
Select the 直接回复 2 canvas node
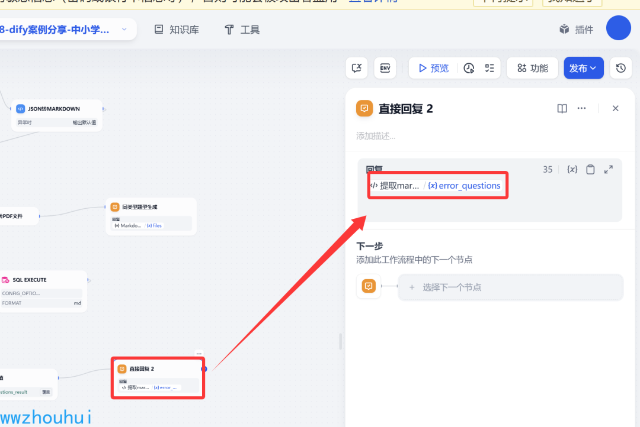pos(158,378)
